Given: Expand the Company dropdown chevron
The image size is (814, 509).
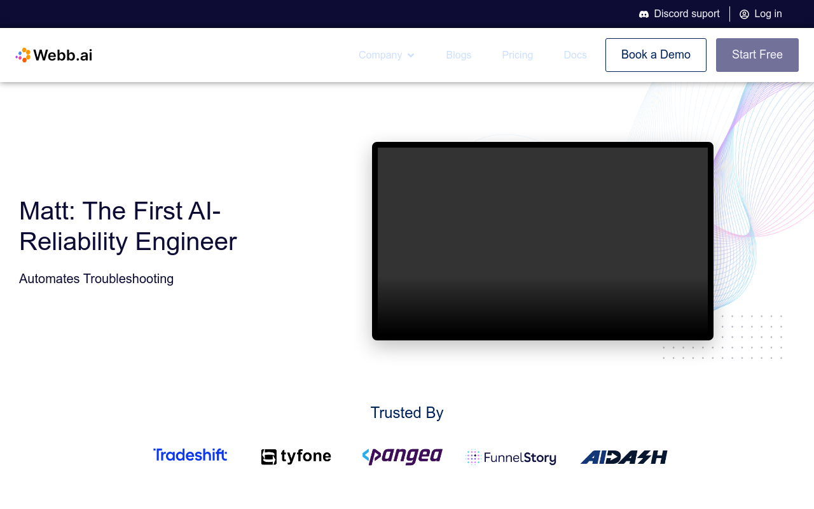Looking at the screenshot, I should pos(411,55).
